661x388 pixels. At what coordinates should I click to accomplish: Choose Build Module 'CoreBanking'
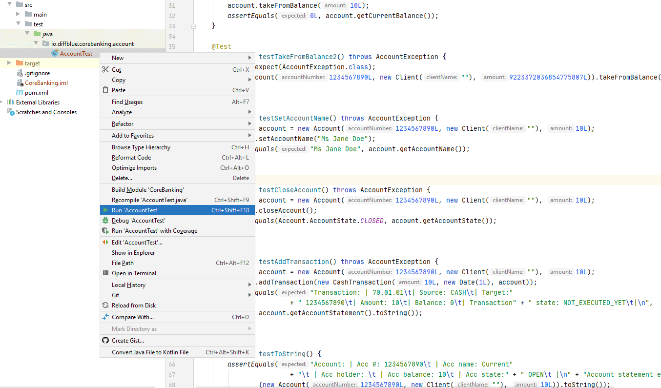[x=177, y=190]
